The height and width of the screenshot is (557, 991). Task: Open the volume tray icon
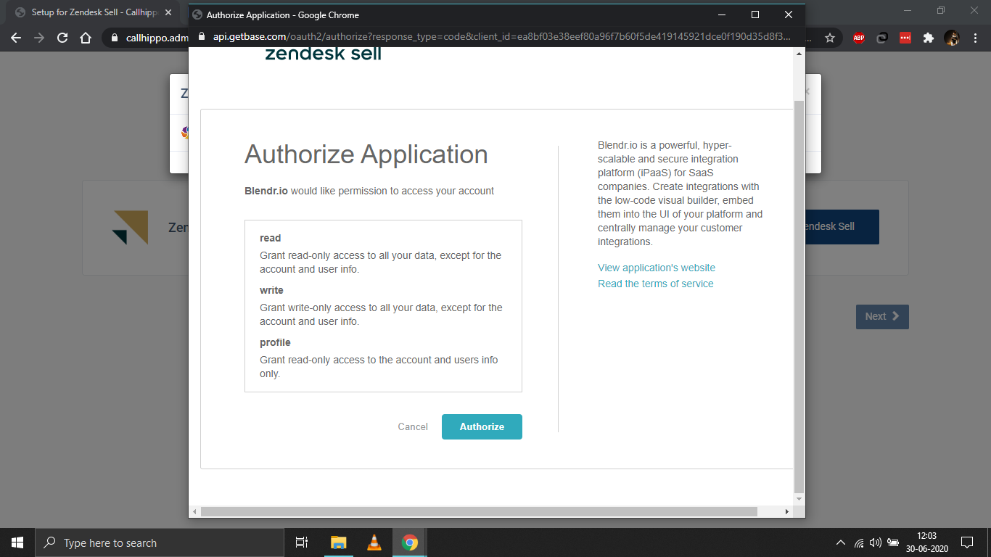pos(876,542)
